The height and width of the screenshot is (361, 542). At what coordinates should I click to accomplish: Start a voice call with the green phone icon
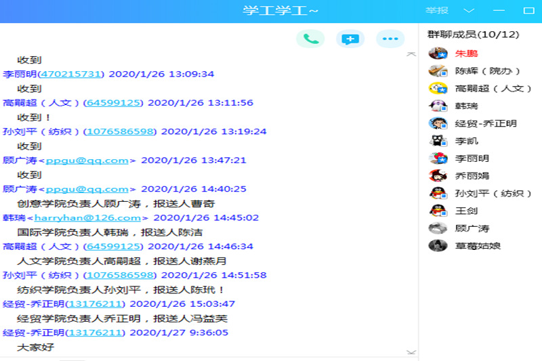tap(310, 39)
